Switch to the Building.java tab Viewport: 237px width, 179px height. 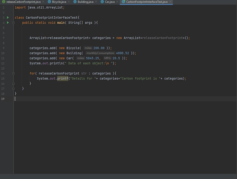tap(85, 2)
